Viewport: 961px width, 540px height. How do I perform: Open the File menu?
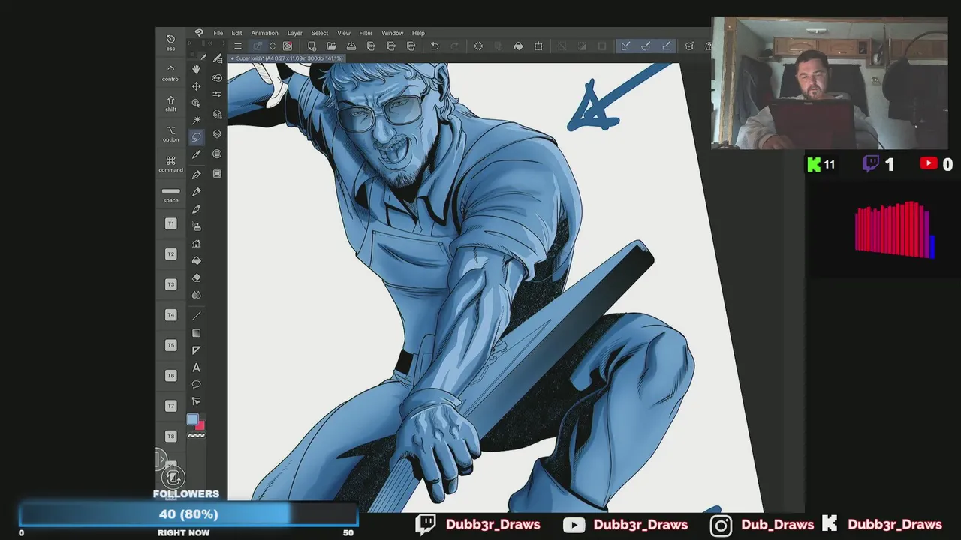pyautogui.click(x=218, y=33)
